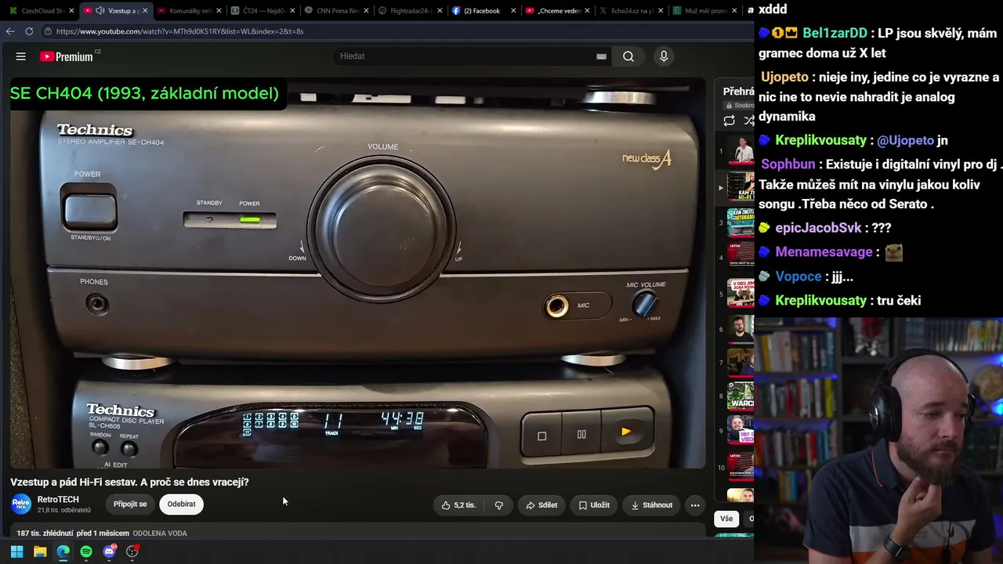Save video with Uložit button
This screenshot has width=1003, height=564.
click(x=594, y=505)
